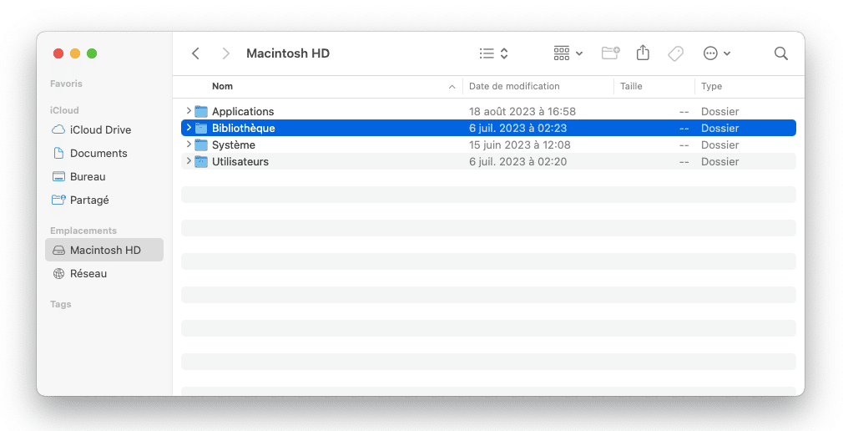Minimize the window with the yellow button
Screen dimensions: 843x431
pos(75,53)
